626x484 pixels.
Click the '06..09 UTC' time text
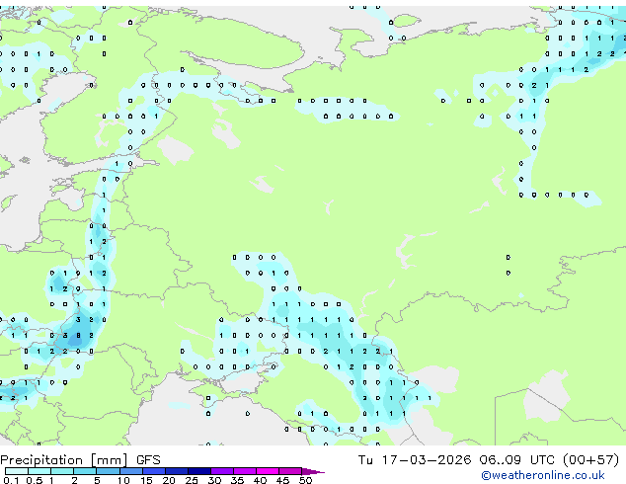[x=517, y=460]
